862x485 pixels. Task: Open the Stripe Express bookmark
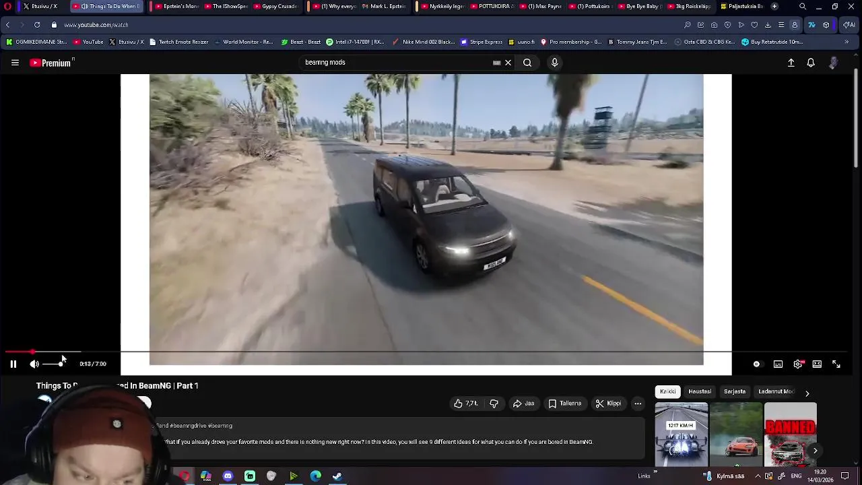(x=482, y=42)
